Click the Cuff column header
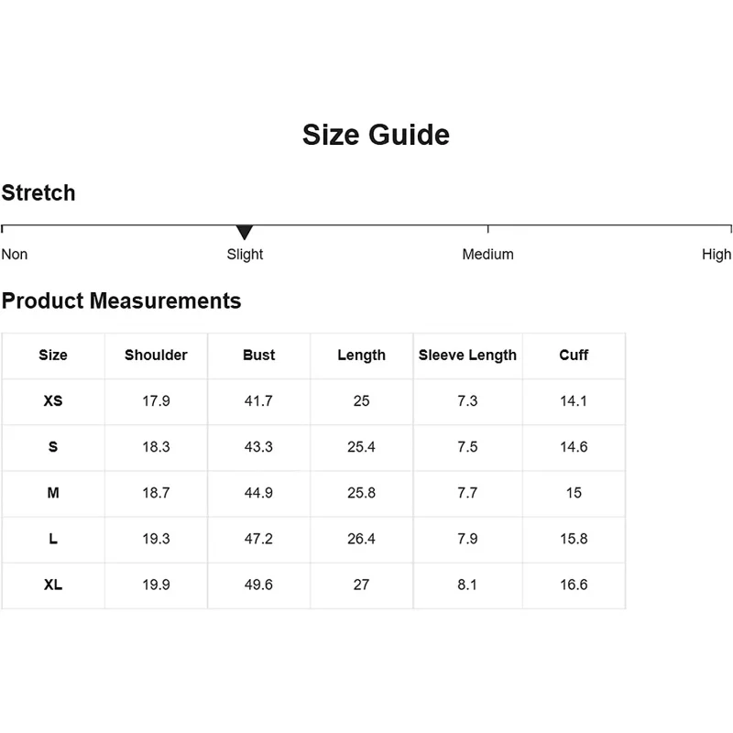The width and height of the screenshot is (733, 733). pos(574,356)
